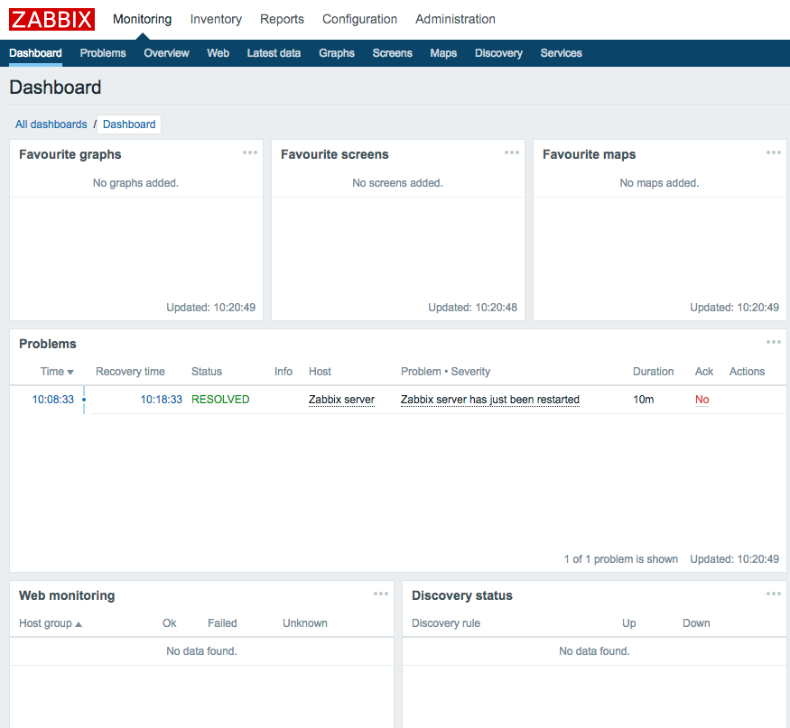Viewport: 790px width, 728px height.
Task: Open the Administration main menu
Action: coord(455,19)
